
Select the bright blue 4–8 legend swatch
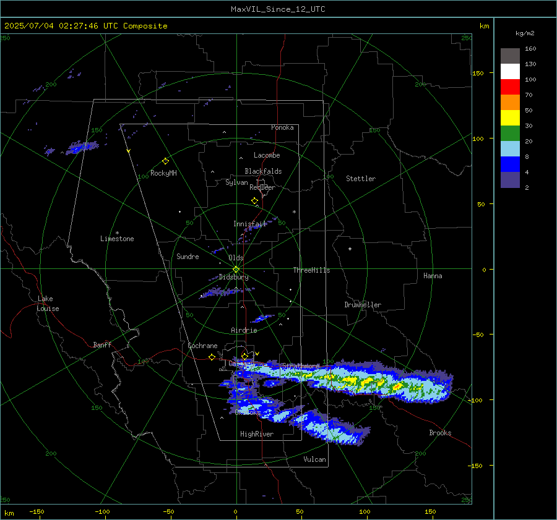[x=510, y=164]
